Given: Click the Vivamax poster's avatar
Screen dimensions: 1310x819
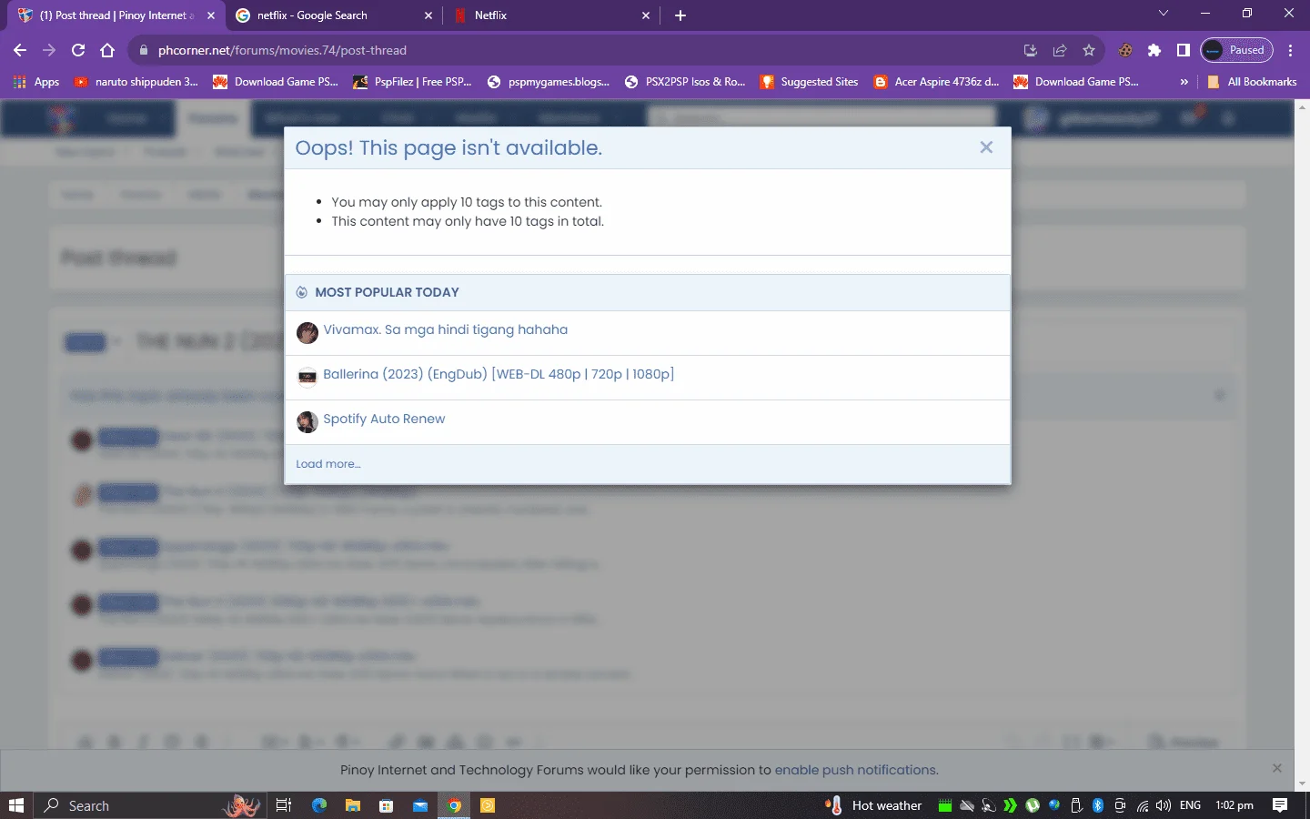Looking at the screenshot, I should 307,332.
